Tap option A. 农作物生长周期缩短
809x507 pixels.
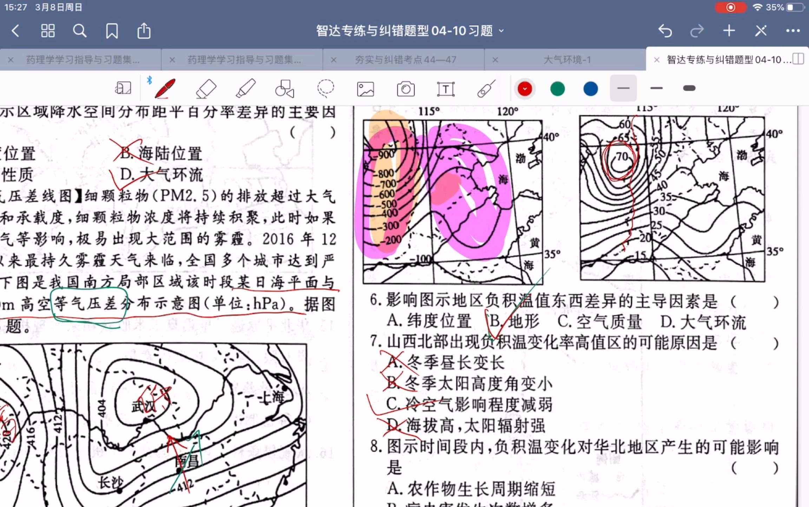click(x=471, y=489)
